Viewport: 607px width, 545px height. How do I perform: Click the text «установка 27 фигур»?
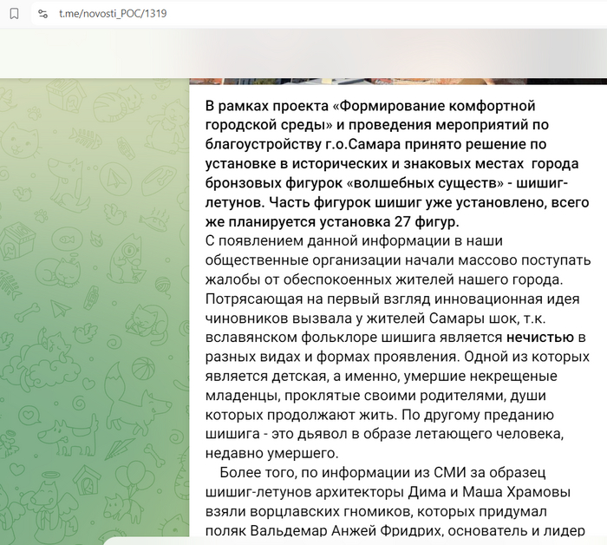pyautogui.click(x=389, y=222)
